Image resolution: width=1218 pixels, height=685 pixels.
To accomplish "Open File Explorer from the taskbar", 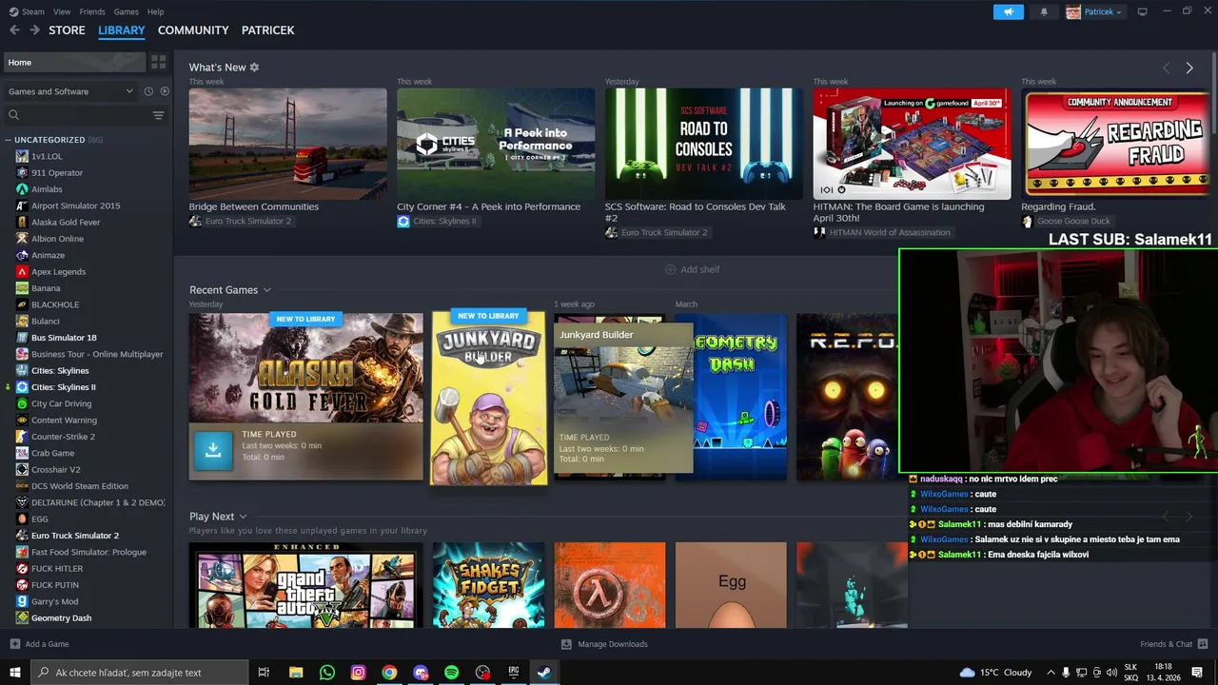I will 296,673.
